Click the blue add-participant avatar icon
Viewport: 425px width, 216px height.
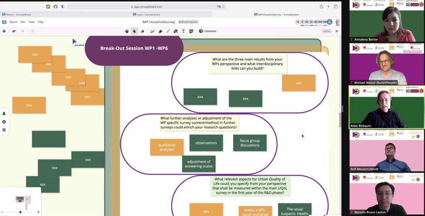330,22
